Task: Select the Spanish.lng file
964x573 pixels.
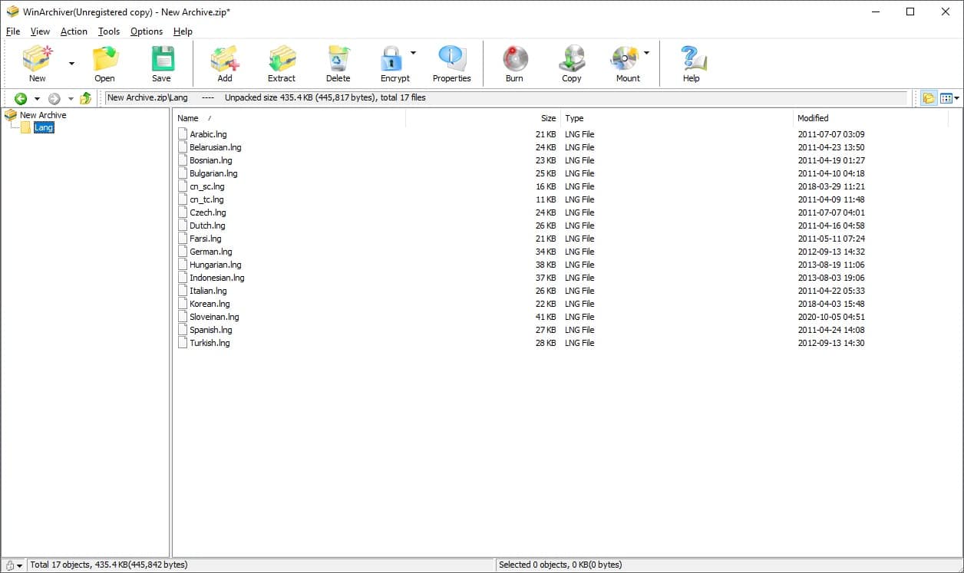Action: pyautogui.click(x=210, y=330)
